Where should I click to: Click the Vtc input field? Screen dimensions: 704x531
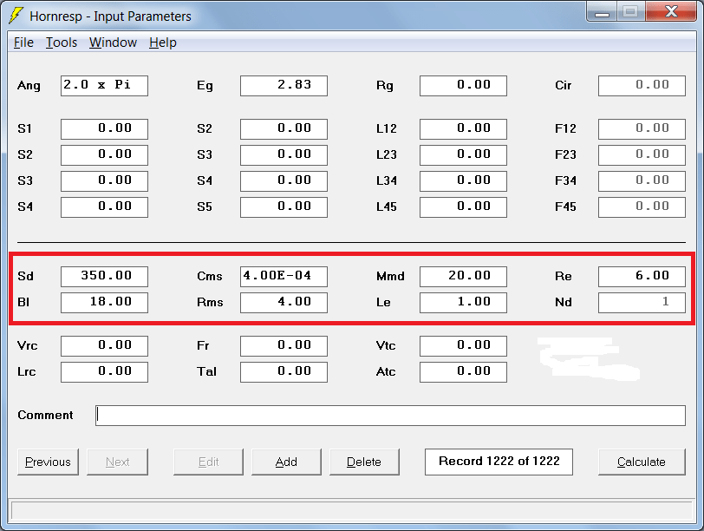(463, 346)
